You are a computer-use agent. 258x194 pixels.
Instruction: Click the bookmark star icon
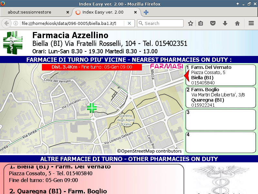(191, 23)
